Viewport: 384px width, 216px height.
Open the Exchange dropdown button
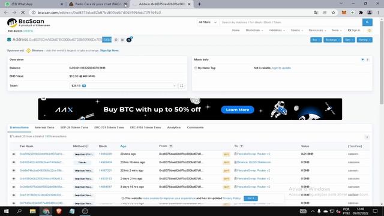[x=332, y=40]
